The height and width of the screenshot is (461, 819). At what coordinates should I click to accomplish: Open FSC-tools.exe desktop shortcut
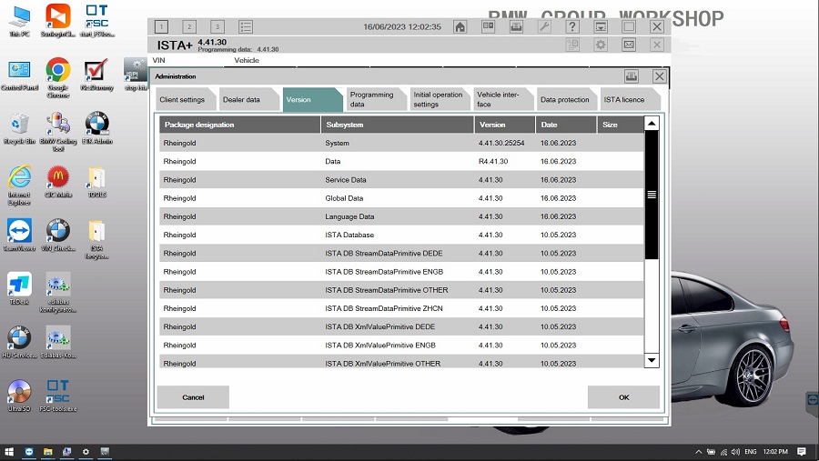pyautogui.click(x=58, y=396)
